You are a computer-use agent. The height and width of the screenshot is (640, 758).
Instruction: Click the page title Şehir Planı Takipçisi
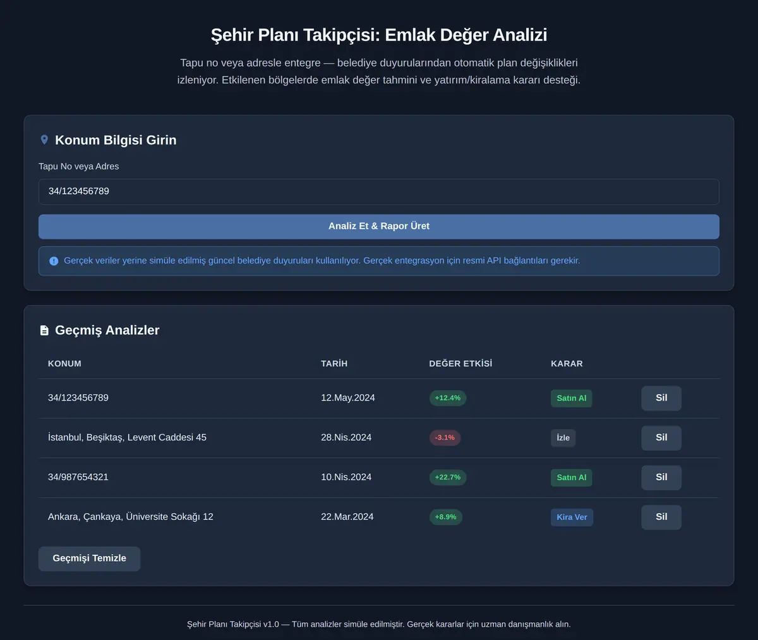379,35
